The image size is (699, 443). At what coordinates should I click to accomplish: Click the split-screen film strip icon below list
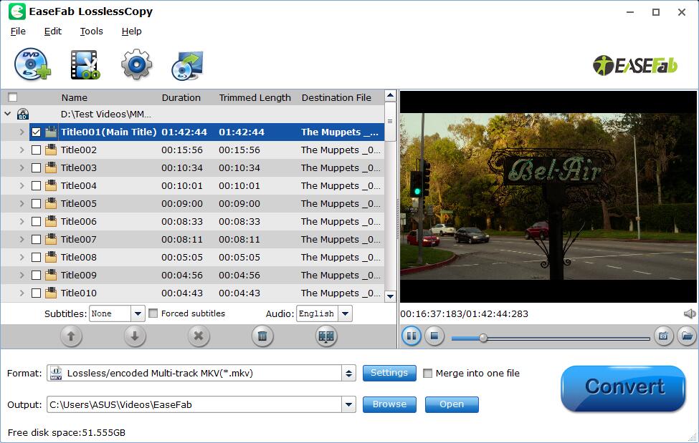[326, 336]
